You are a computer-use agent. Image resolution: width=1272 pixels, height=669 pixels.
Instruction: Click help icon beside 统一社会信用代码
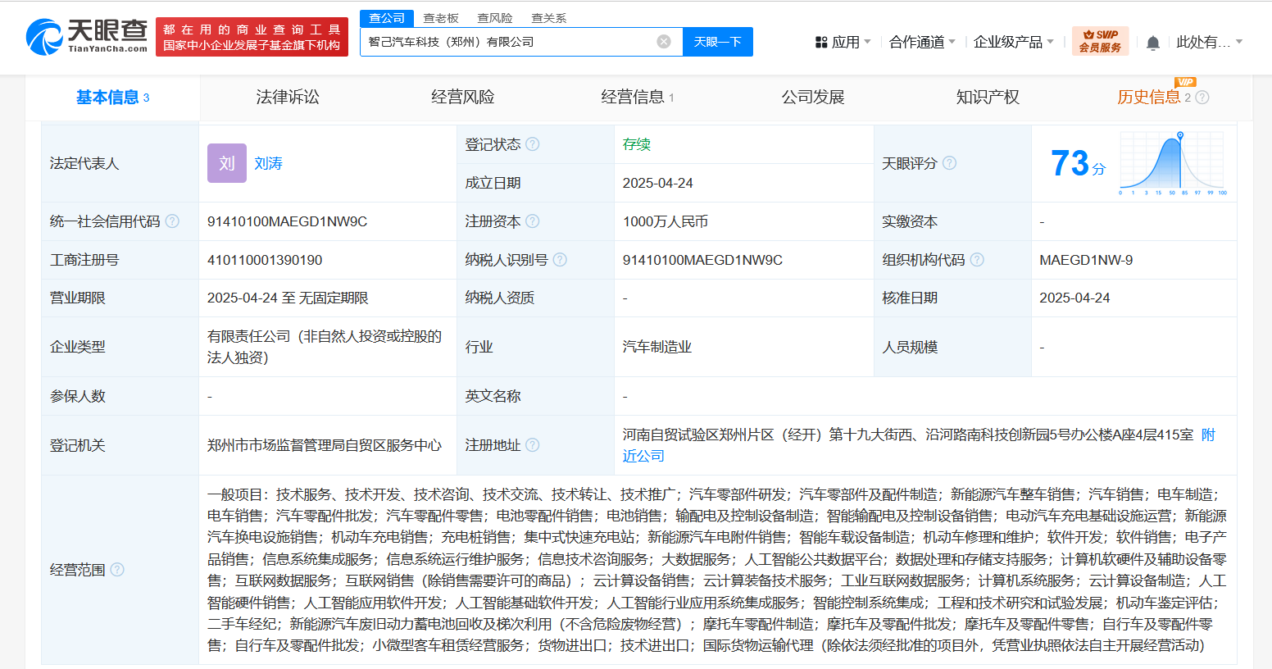click(x=172, y=221)
